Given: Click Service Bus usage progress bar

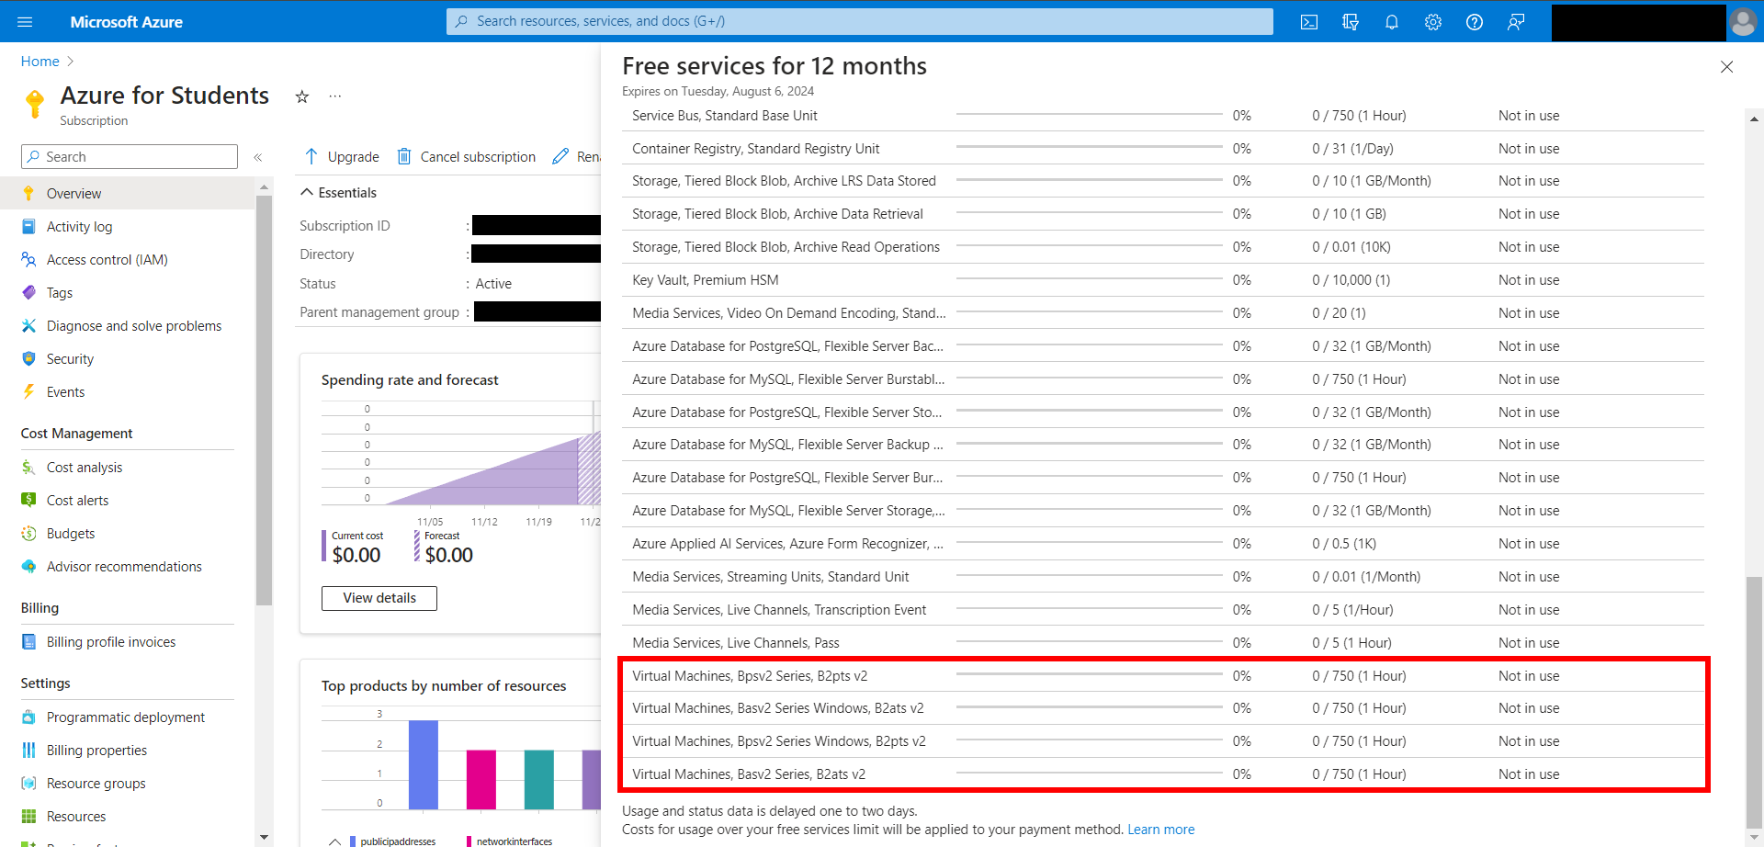Looking at the screenshot, I should 1089,115.
